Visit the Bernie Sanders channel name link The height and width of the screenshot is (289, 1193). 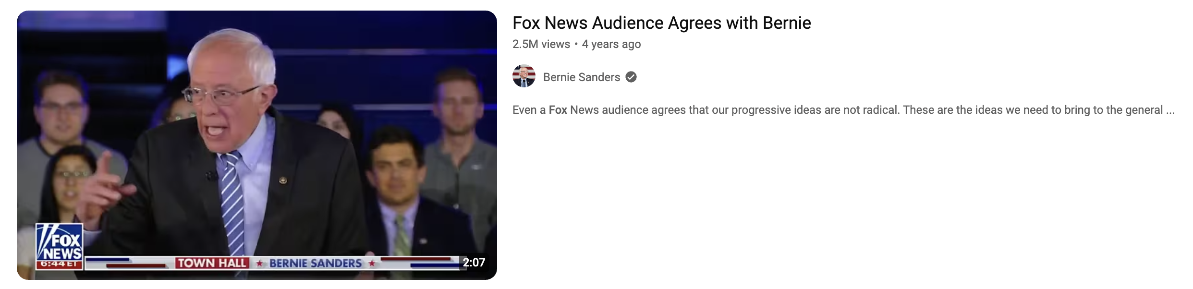pyautogui.click(x=582, y=77)
